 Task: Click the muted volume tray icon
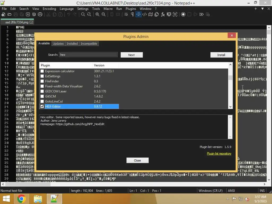[247, 199]
